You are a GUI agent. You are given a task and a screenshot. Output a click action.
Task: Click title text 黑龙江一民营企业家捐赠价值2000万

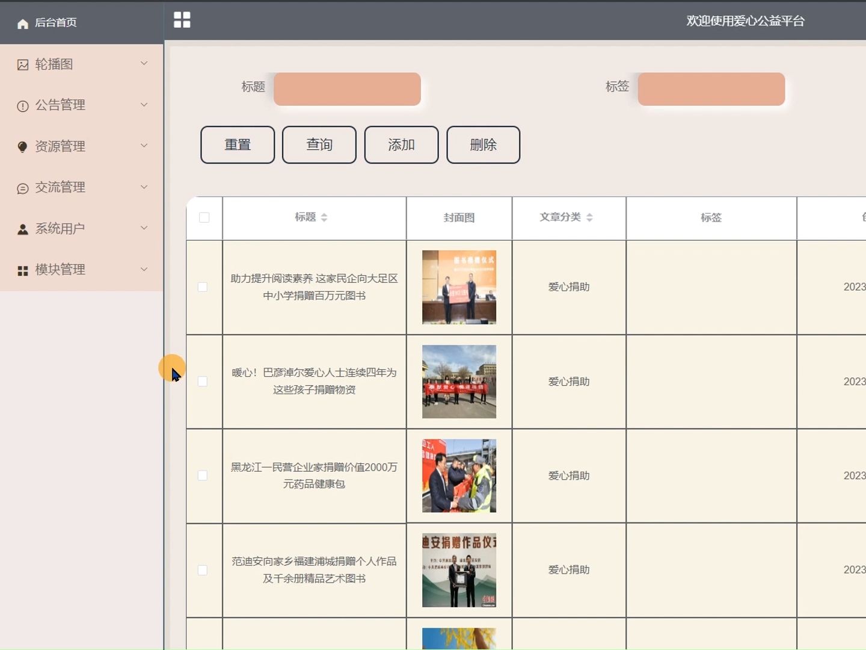click(x=314, y=467)
